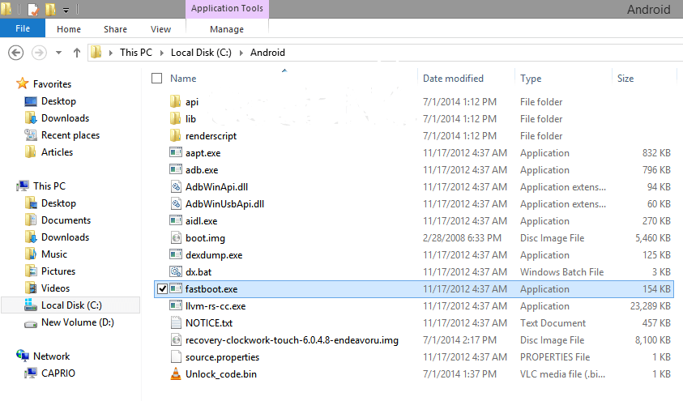Click the AdbWinUsbApi.dll file icon

pyautogui.click(x=176, y=204)
